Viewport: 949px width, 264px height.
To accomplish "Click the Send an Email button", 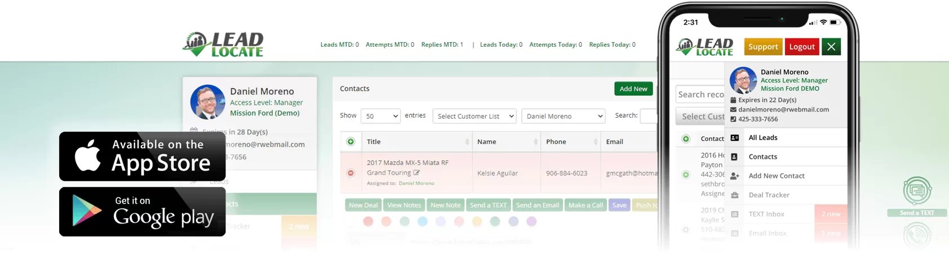I will [x=538, y=205].
